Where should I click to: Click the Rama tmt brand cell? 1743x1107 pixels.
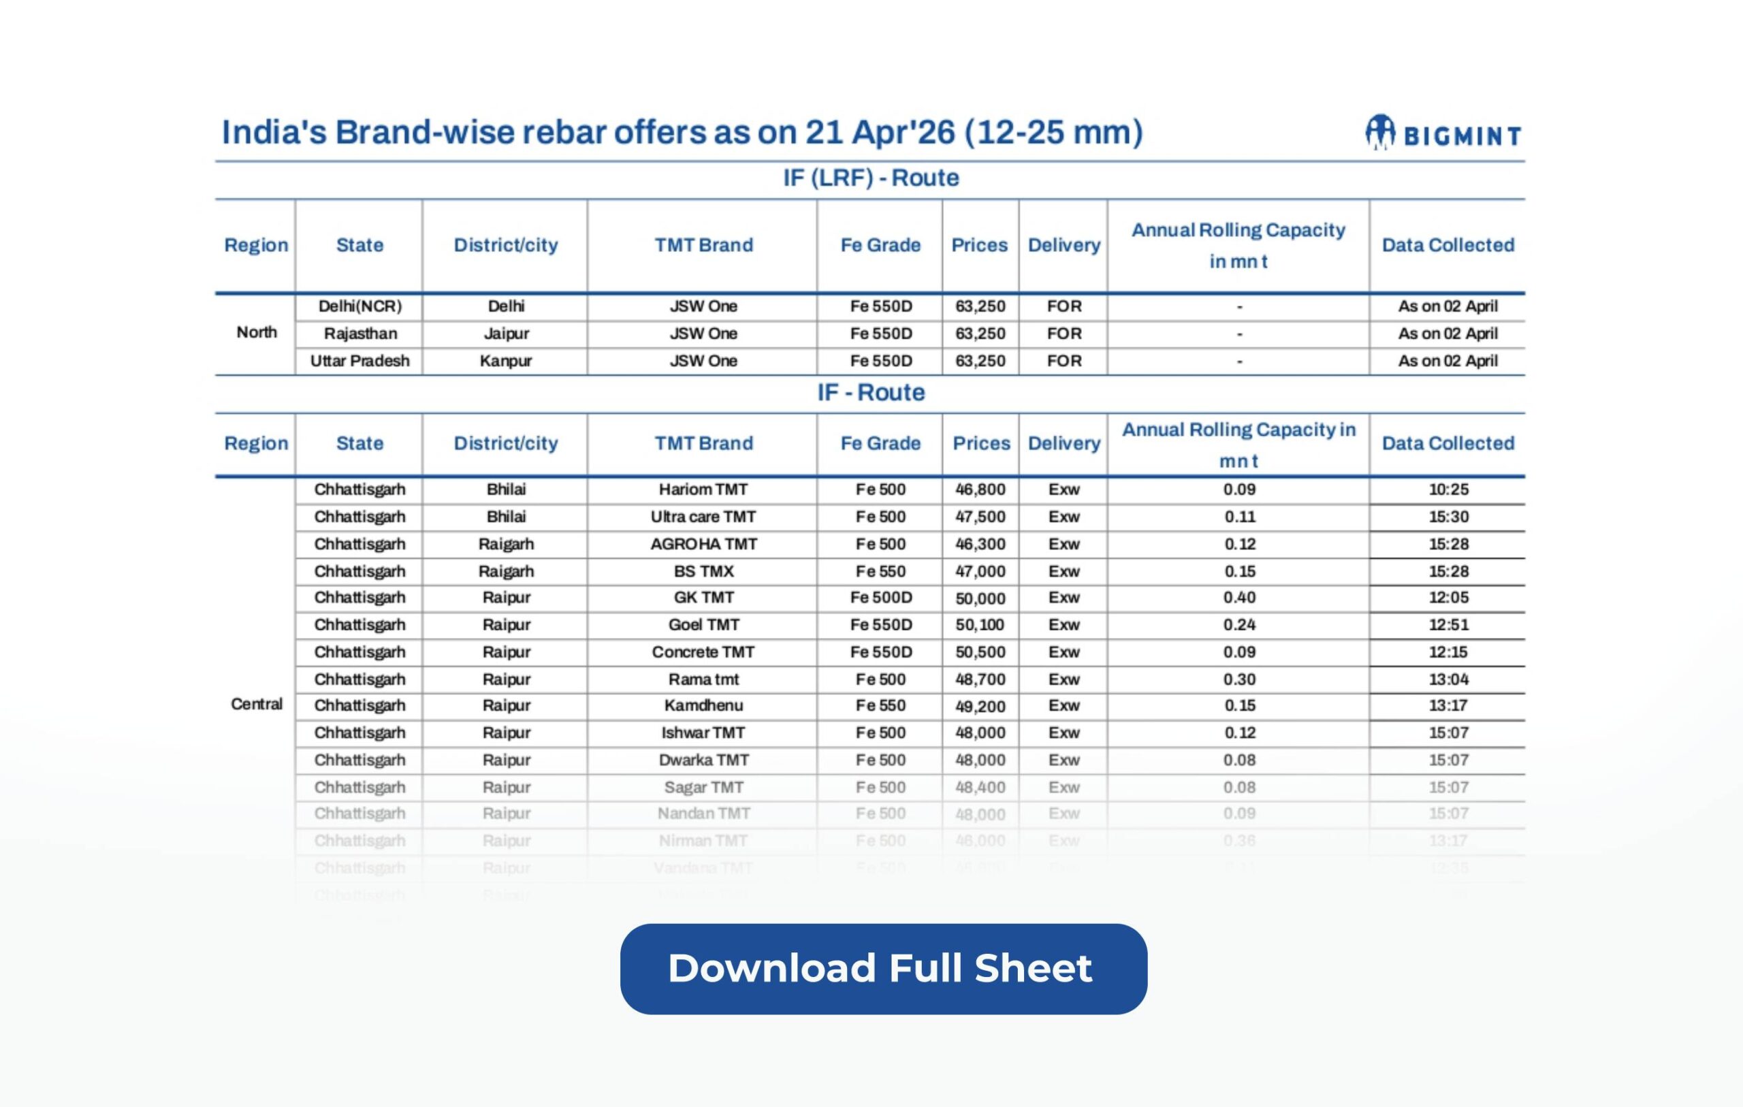703,679
